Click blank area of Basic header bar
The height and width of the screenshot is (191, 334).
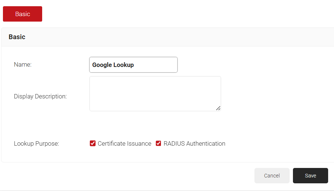(183, 37)
